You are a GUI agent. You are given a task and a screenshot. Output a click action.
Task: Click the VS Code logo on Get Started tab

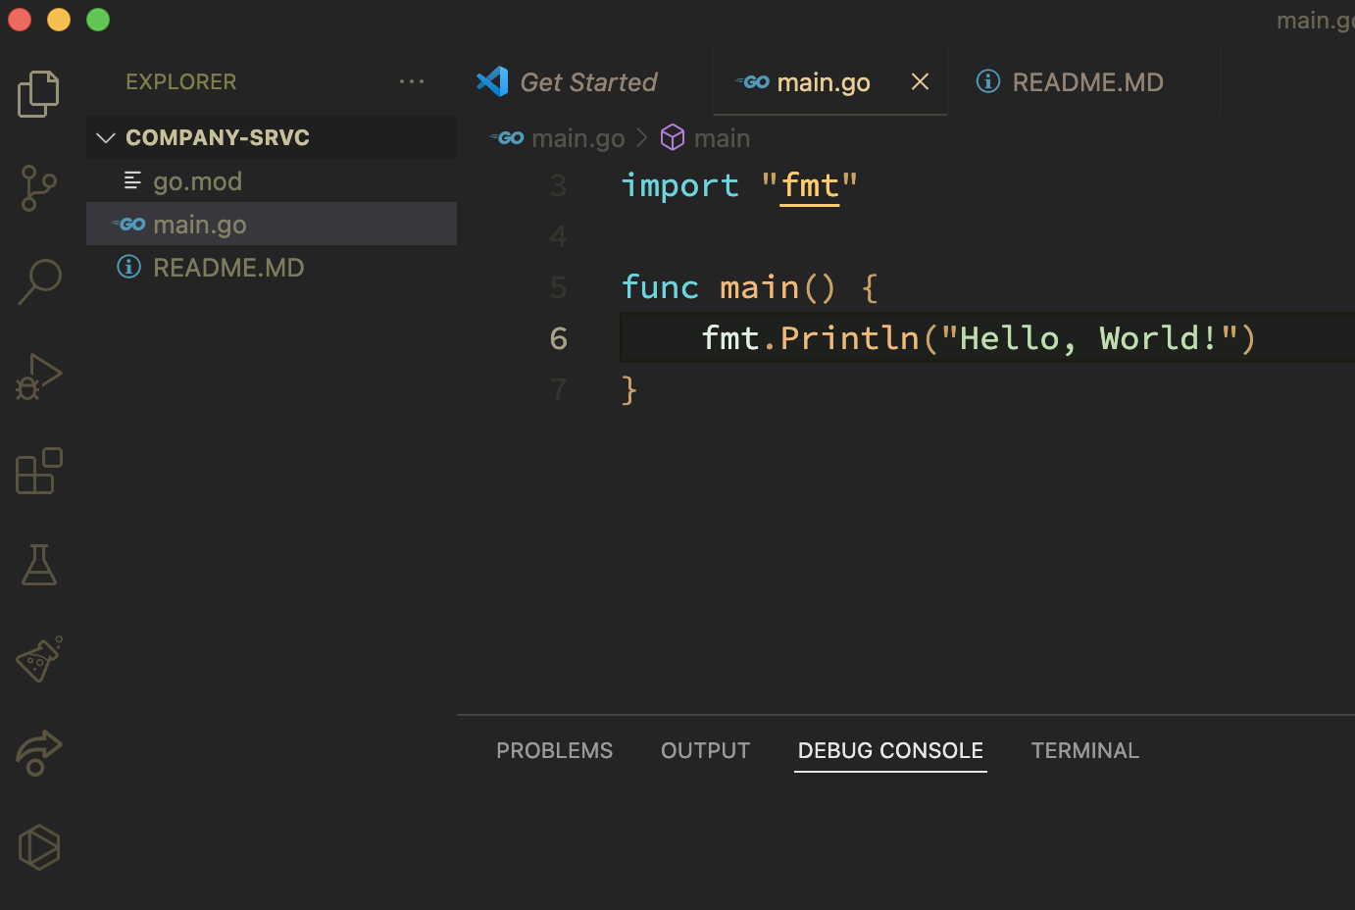(x=491, y=81)
